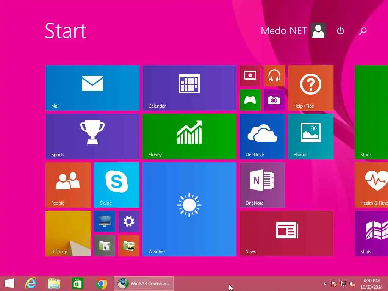Screen dimensions: 388x291
Task: Open the Calendar tile
Action: [189, 88]
